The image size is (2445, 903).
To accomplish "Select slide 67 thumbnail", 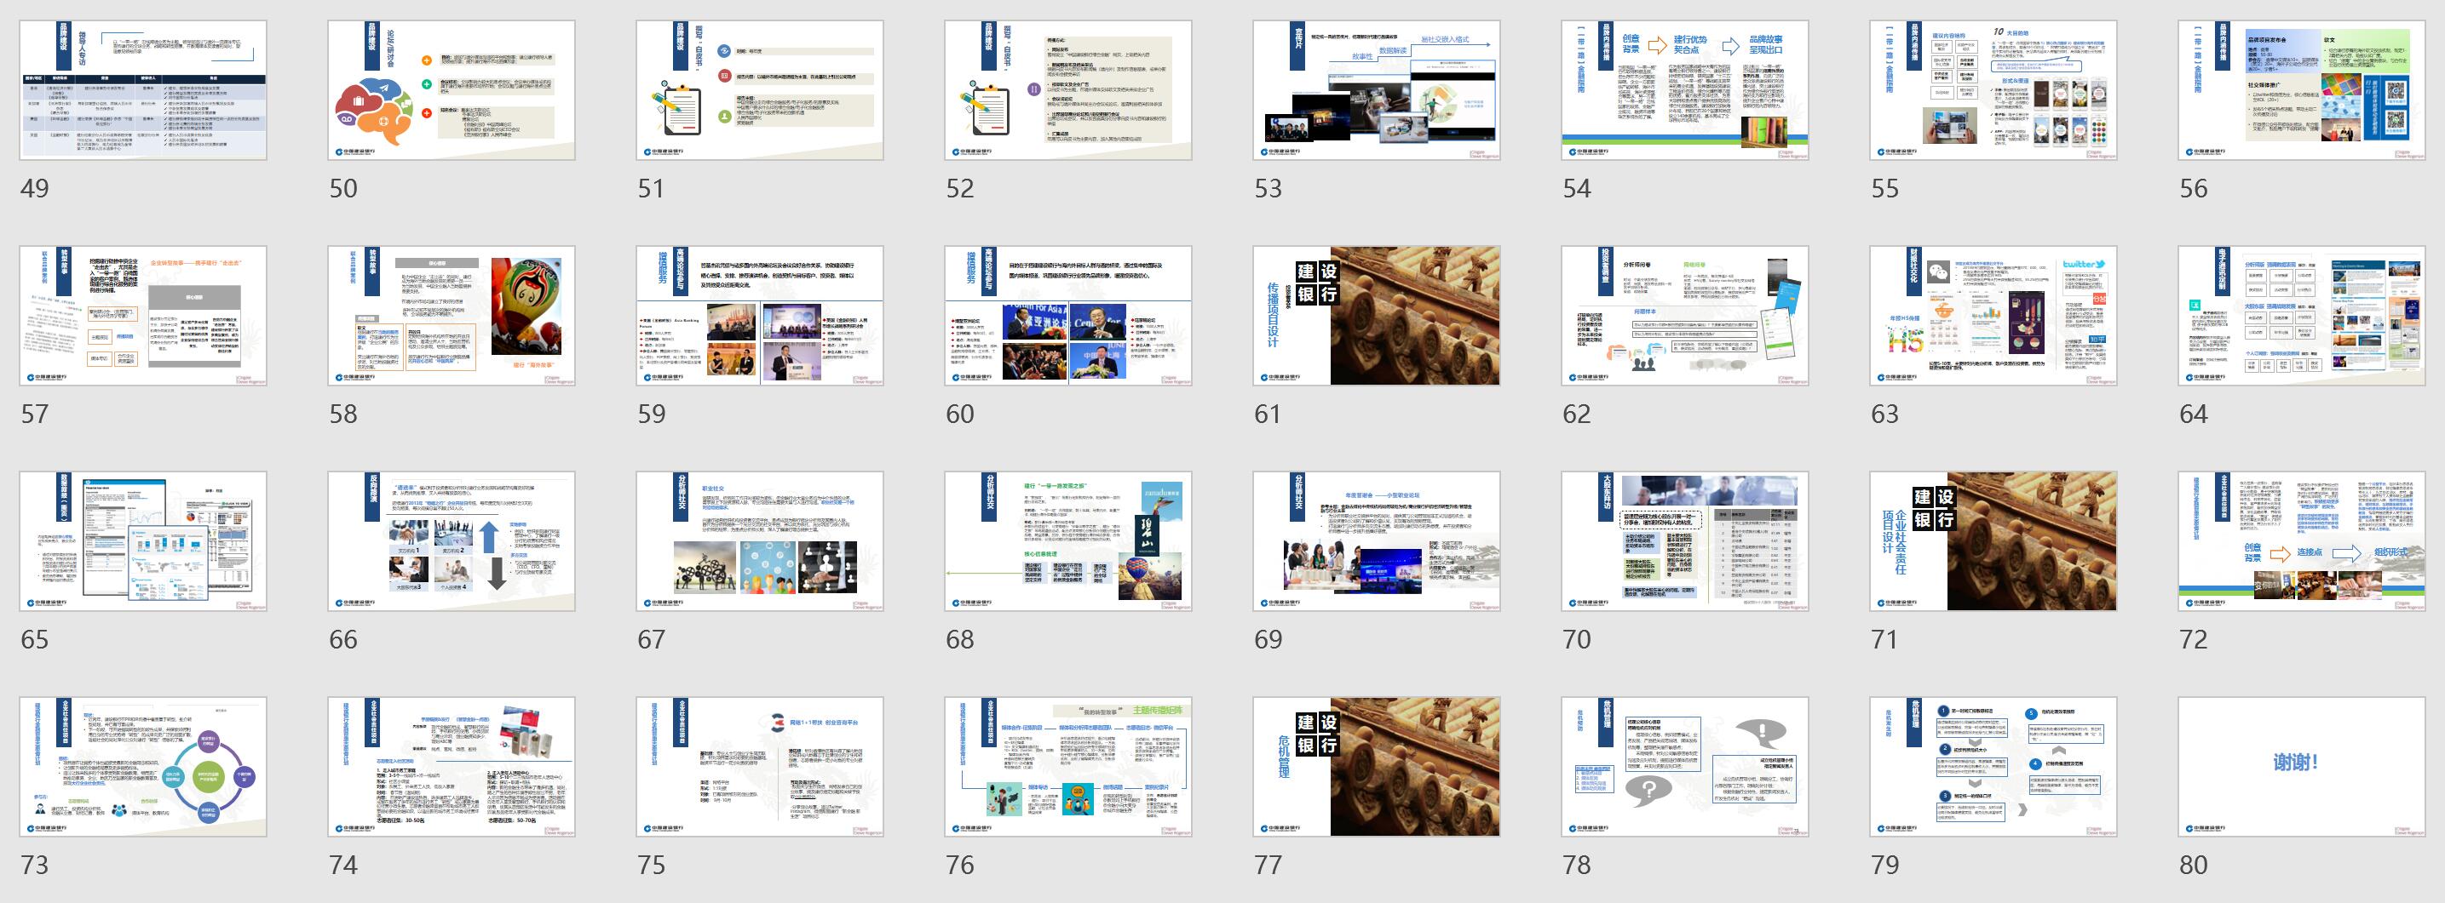I will point(760,541).
